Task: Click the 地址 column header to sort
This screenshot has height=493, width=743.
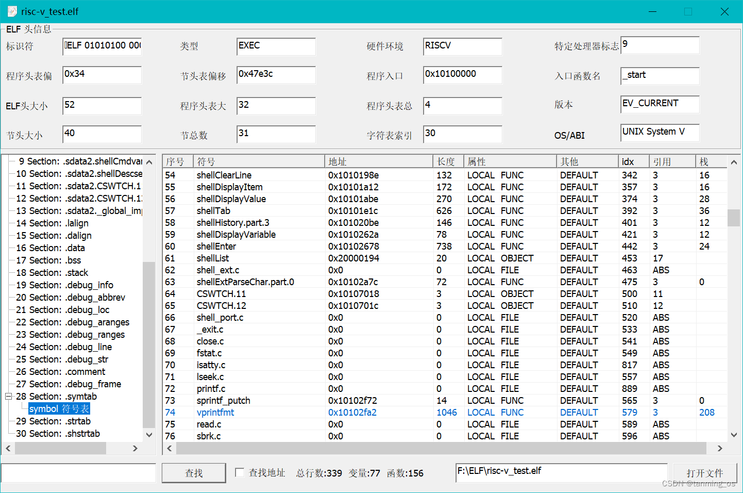Action: tap(337, 161)
